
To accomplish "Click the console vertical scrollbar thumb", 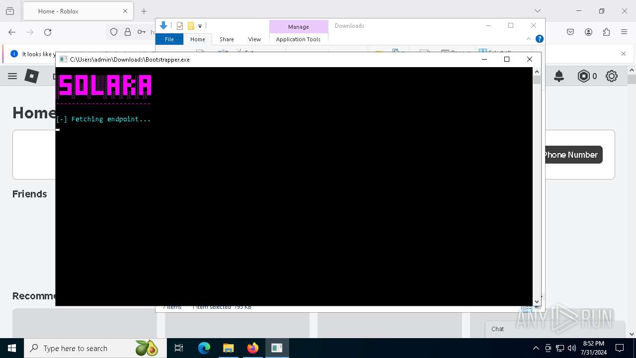I will [x=537, y=80].
